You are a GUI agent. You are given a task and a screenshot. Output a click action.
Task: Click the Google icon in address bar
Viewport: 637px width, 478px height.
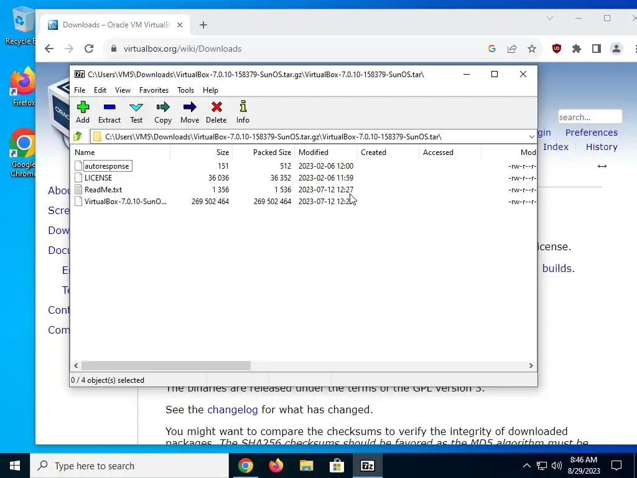tap(492, 49)
